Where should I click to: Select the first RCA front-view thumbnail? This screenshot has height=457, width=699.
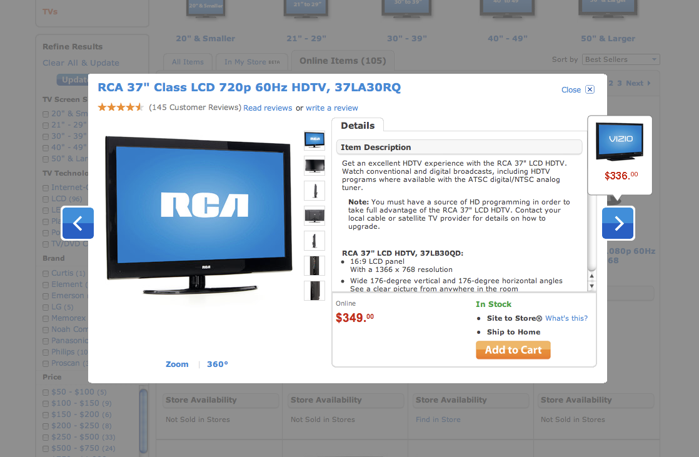click(x=314, y=141)
